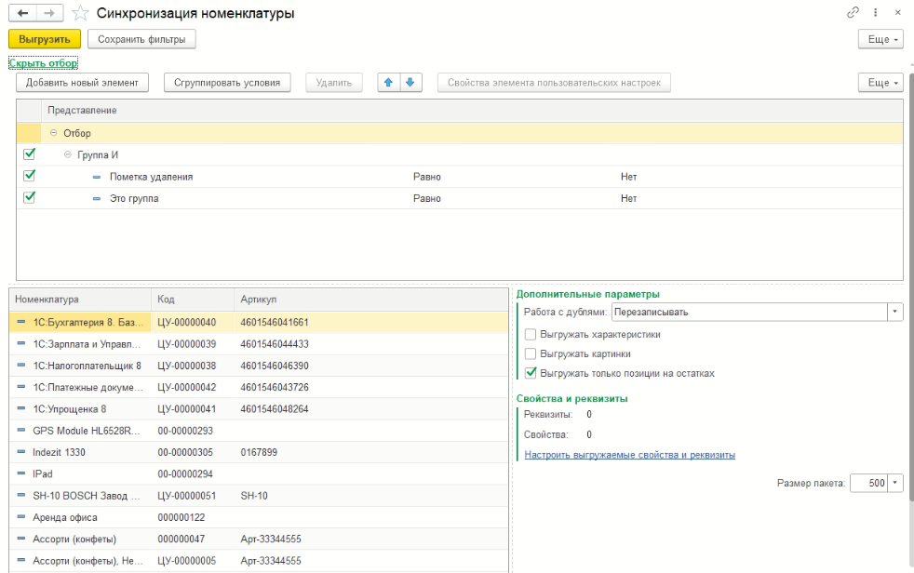This screenshot has width=914, height=573.
Task: Move filter element down arrow
Action: point(410,83)
